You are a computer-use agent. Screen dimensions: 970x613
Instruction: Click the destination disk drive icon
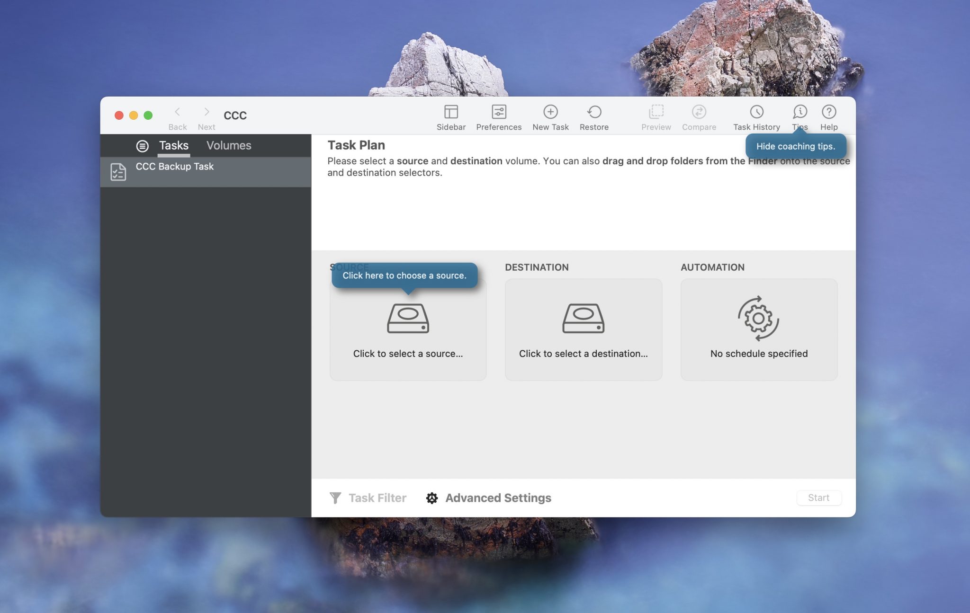[583, 318]
